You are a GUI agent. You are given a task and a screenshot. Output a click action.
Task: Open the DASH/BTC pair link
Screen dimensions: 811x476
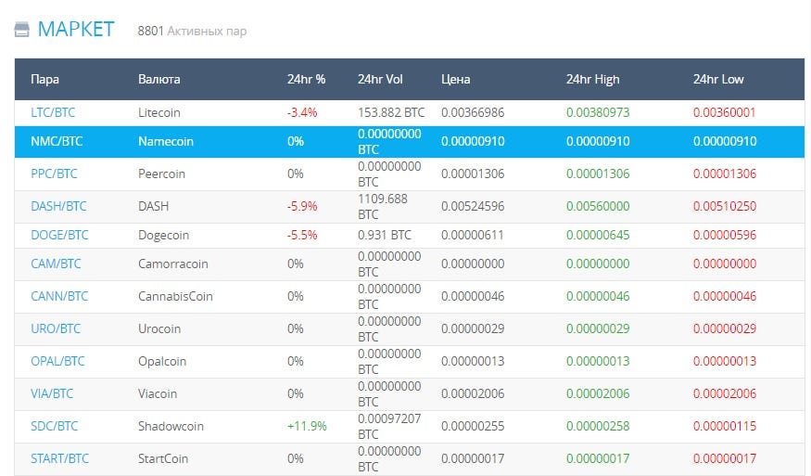(58, 206)
